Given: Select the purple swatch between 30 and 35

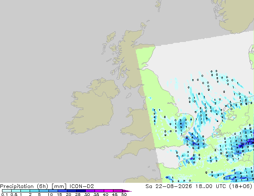Looking at the screenshot, I should pos(90,191).
